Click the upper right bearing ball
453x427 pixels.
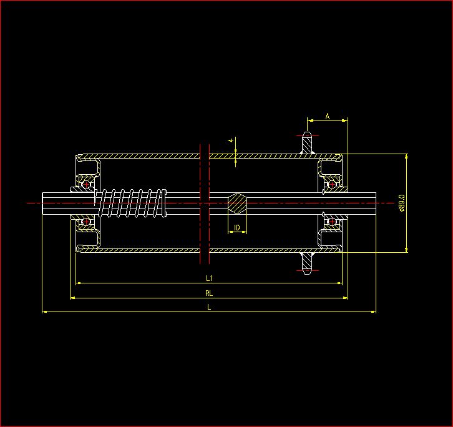point(332,185)
